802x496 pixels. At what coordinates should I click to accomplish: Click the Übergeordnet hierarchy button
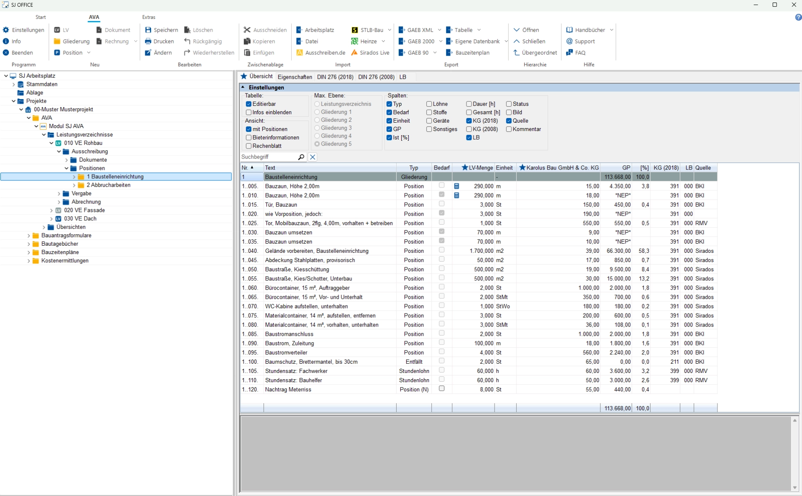pos(535,52)
